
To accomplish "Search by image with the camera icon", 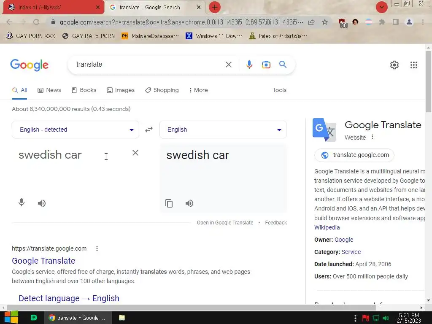I will pyautogui.click(x=266, y=65).
